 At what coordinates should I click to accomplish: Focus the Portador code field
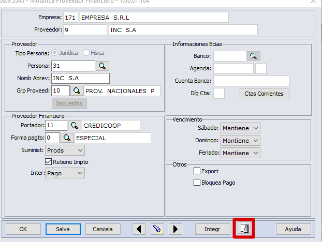coord(56,125)
